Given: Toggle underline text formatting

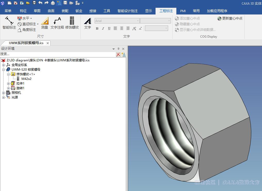Looking at the screenshot, I should click(x=109, y=28).
